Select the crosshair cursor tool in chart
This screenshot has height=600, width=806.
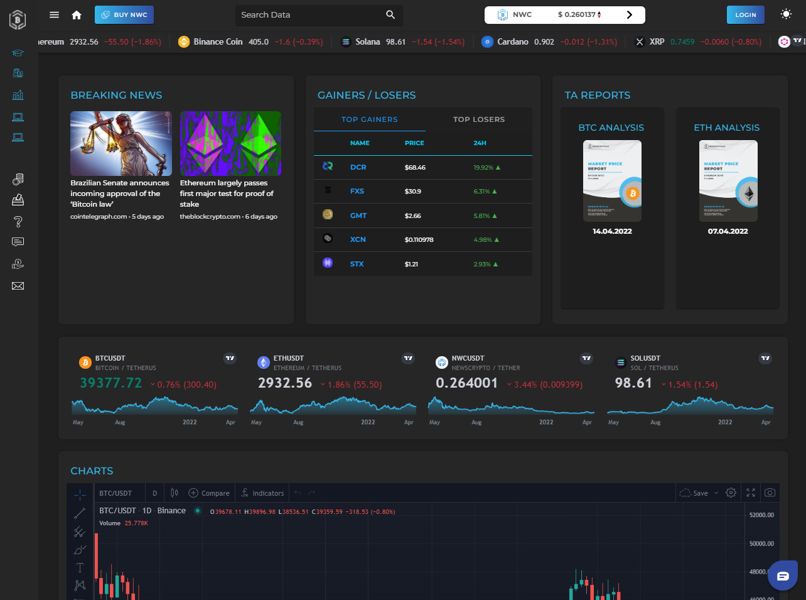point(80,495)
